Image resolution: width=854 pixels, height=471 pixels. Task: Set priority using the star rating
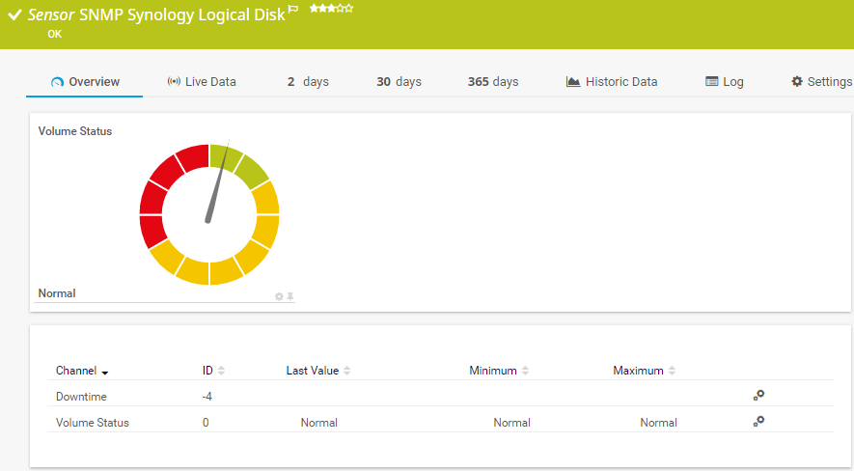331,9
